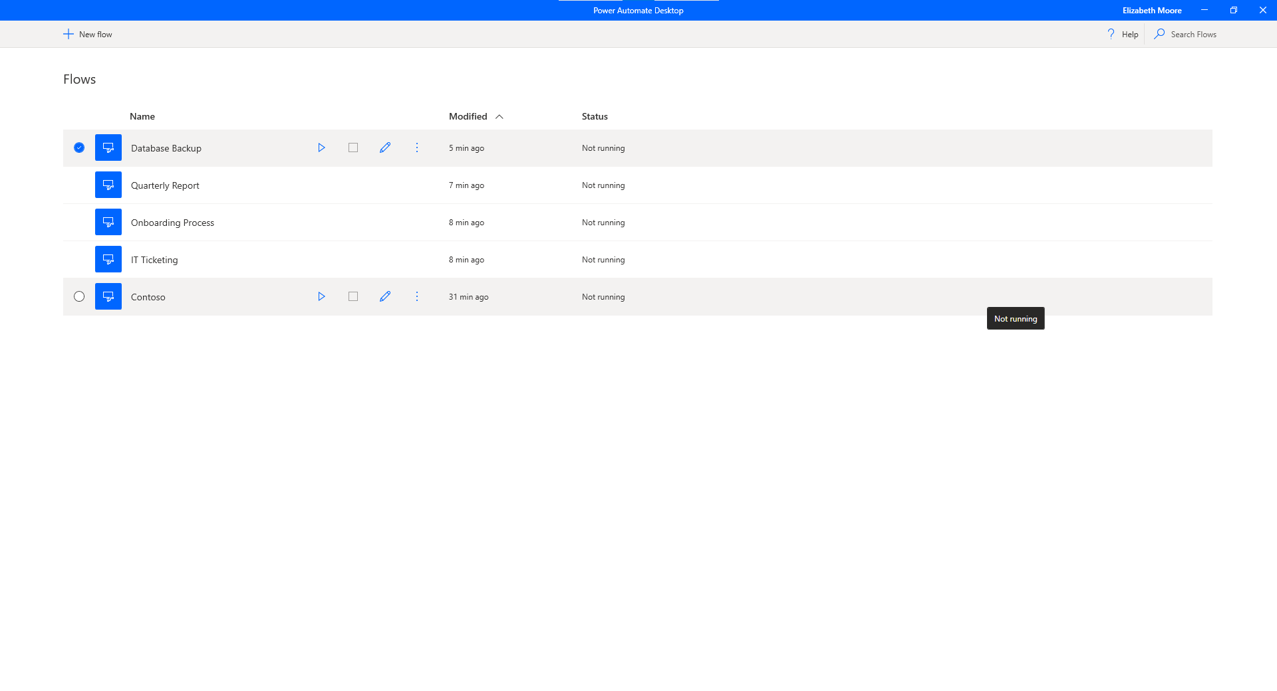The image size is (1277, 691).
Task: Run the Database Backup flow
Action: [x=321, y=148]
